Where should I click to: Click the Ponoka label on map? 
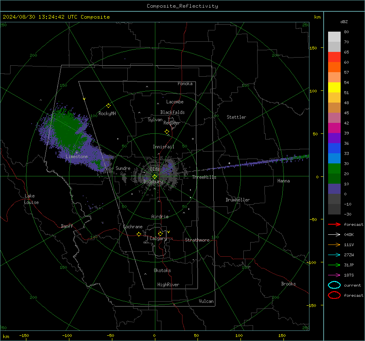pyautogui.click(x=185, y=84)
